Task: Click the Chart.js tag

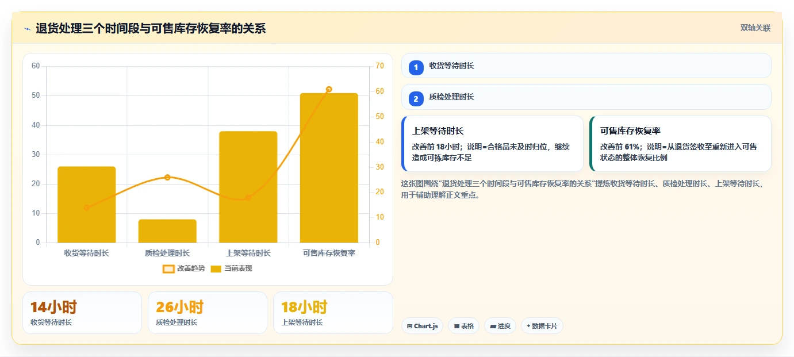Action: [x=422, y=326]
